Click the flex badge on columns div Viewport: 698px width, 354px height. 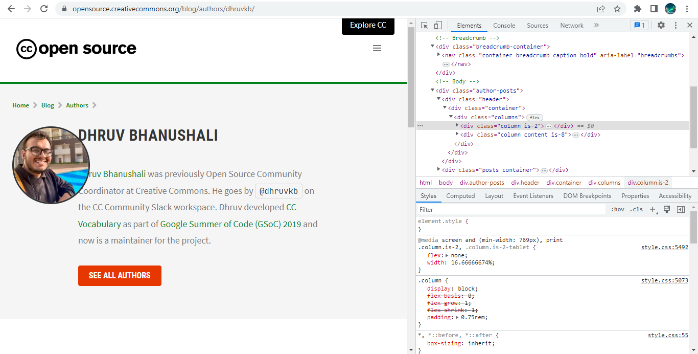pyautogui.click(x=534, y=117)
